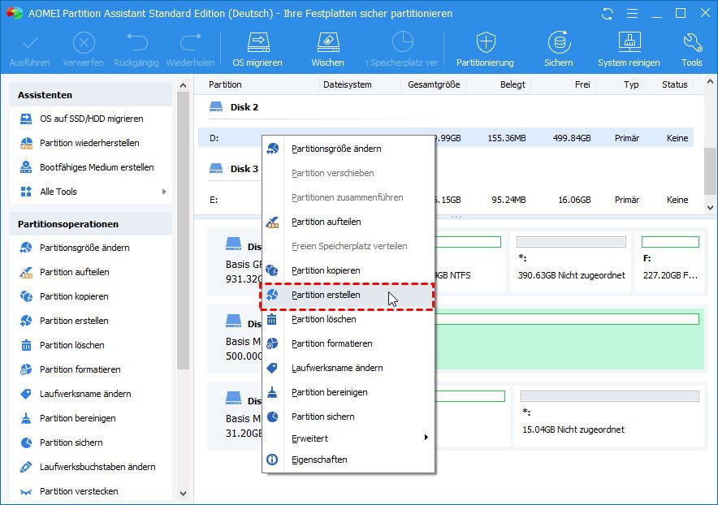Choose Partition bereinigen from context menu
The width and height of the screenshot is (718, 505).
348,392
